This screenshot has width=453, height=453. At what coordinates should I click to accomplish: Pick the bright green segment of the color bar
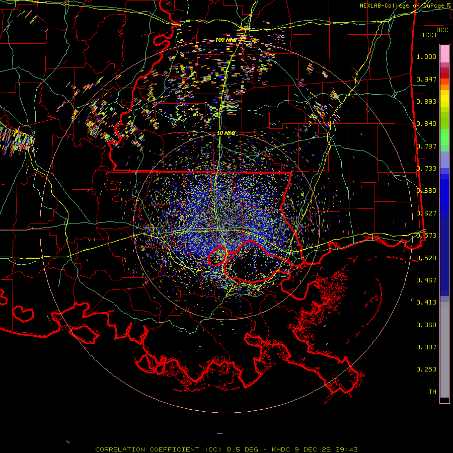(444, 137)
